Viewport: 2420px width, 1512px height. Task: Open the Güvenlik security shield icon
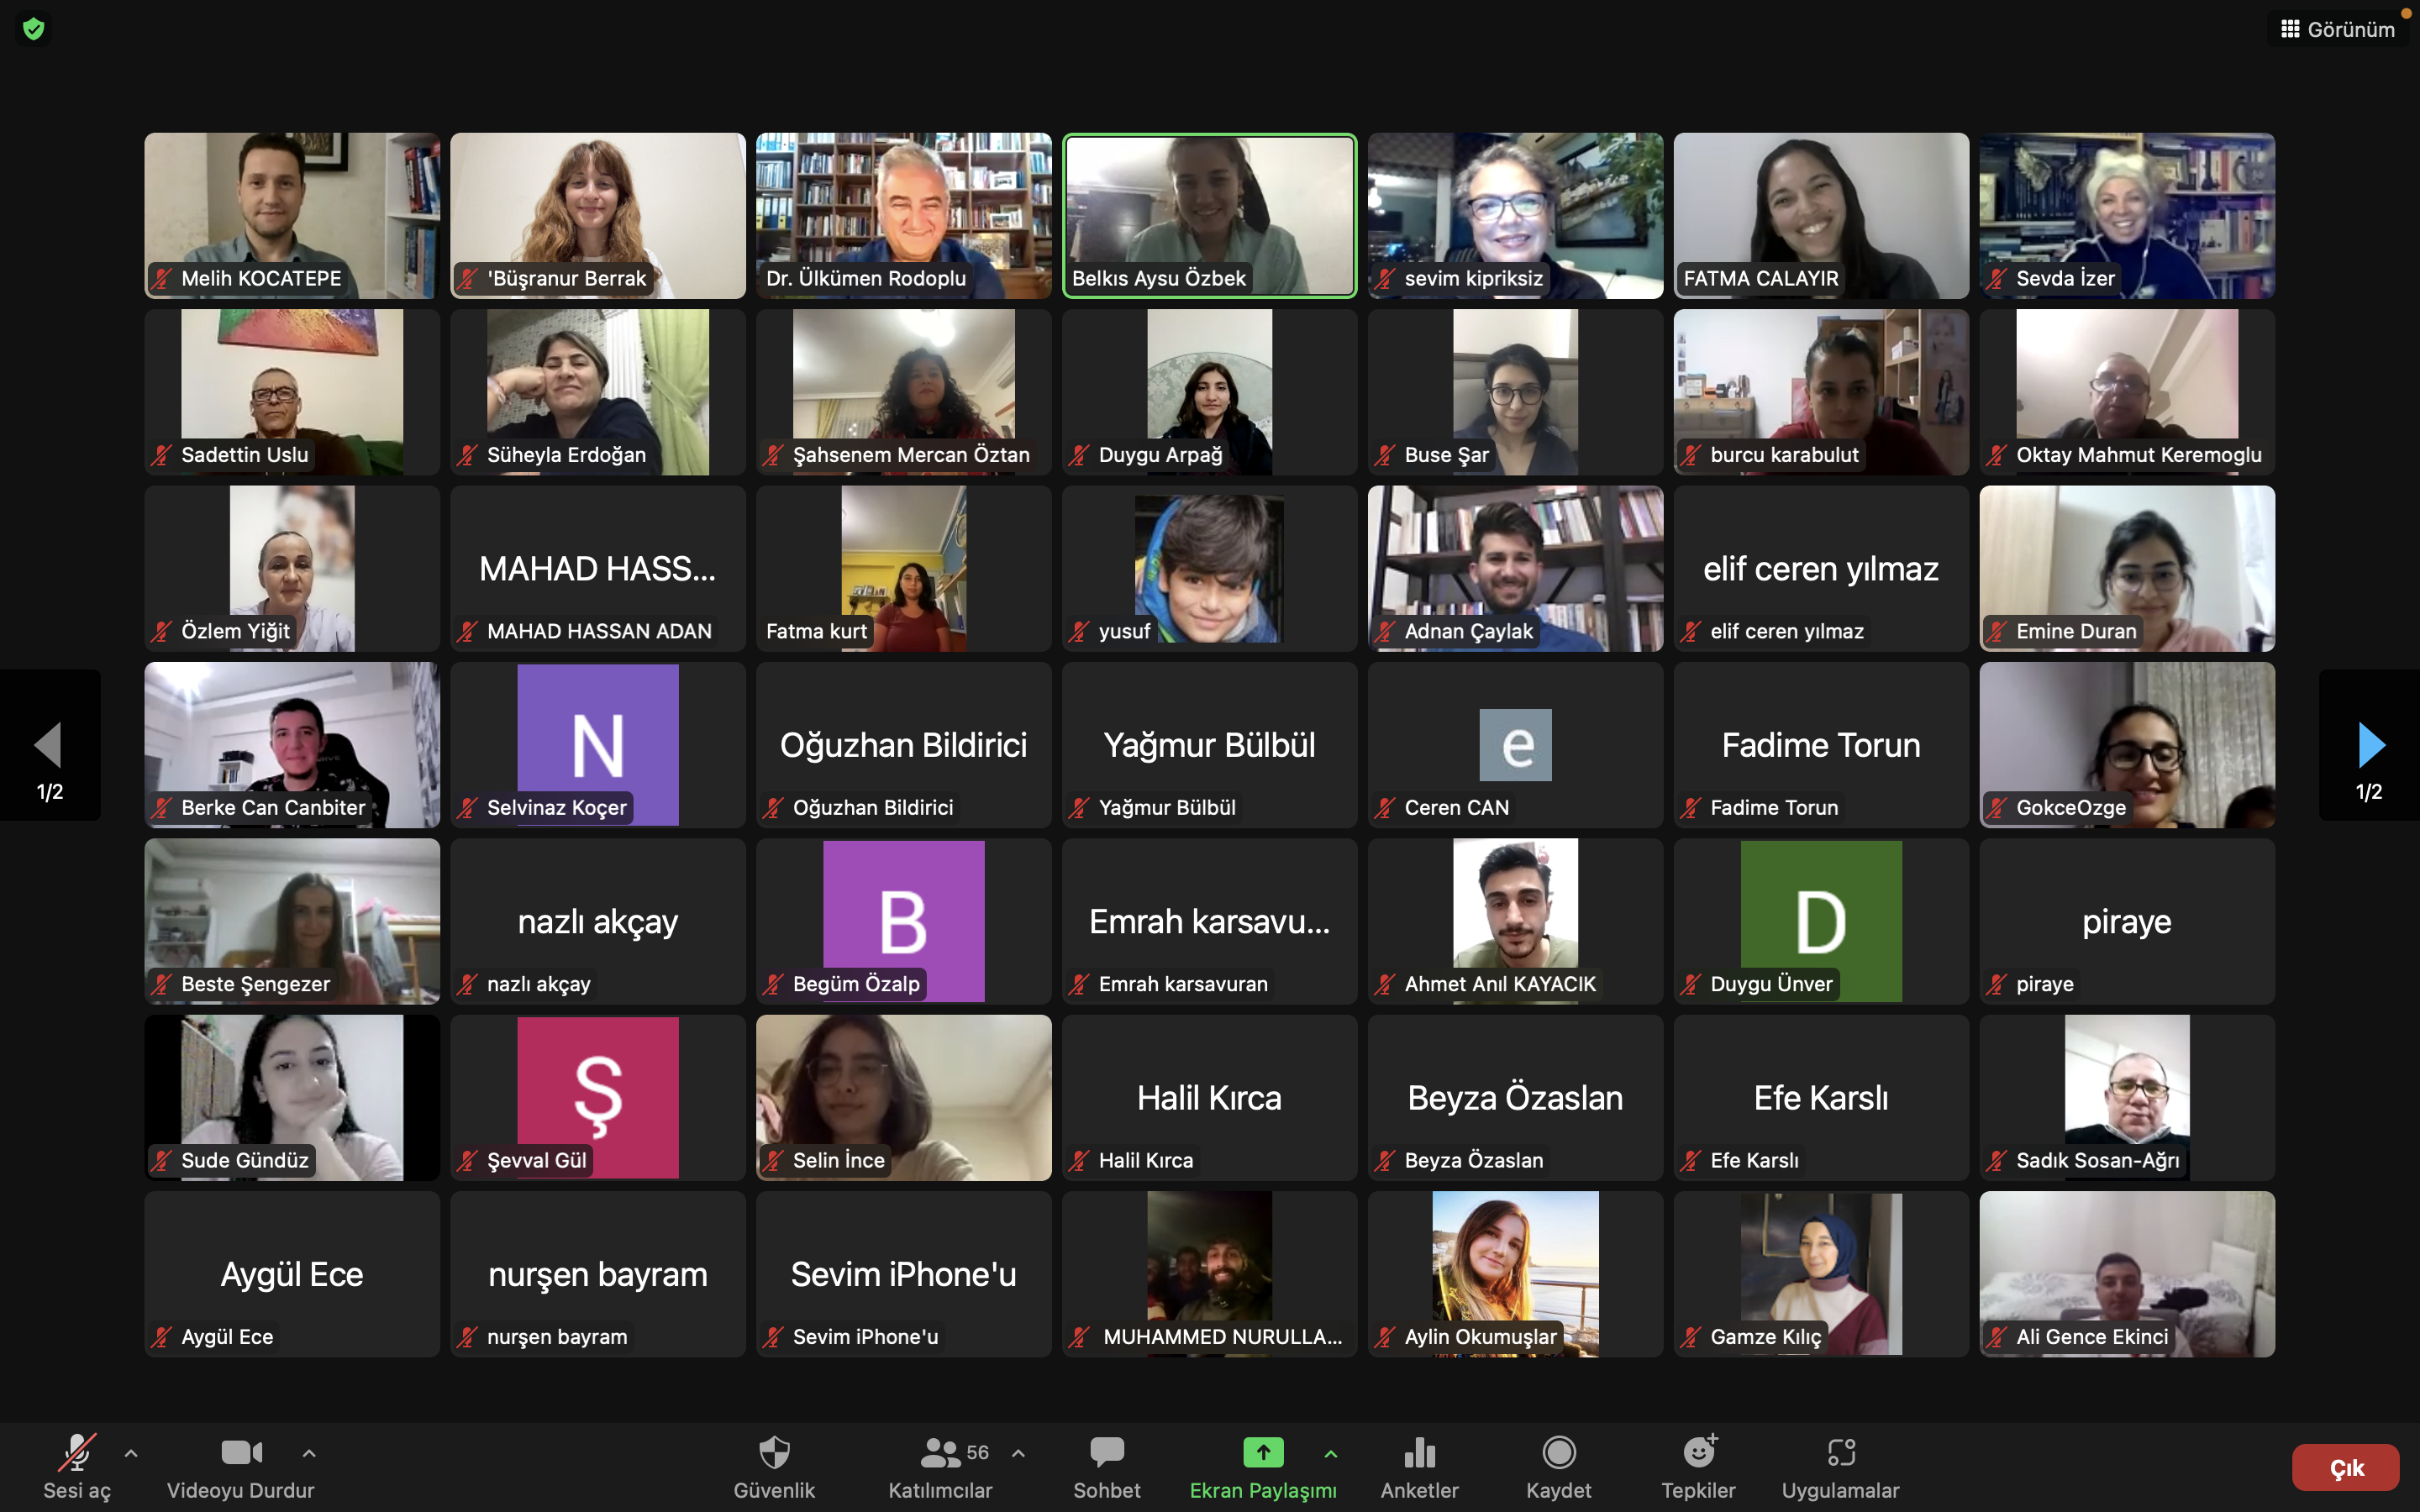(774, 1453)
